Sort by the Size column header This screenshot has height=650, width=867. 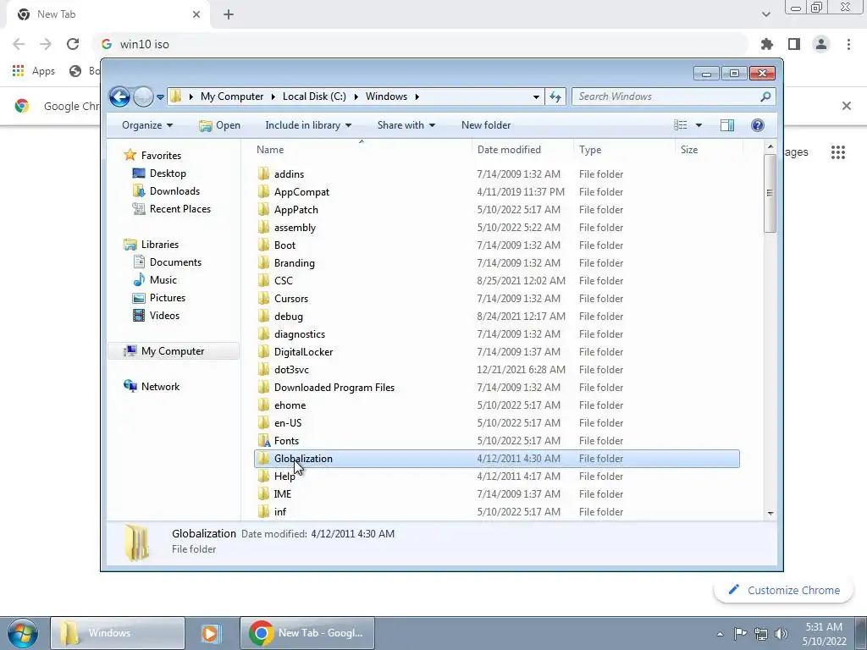point(689,150)
